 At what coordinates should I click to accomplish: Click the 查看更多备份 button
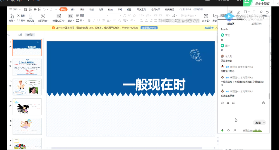pyautogui.click(x=149, y=28)
